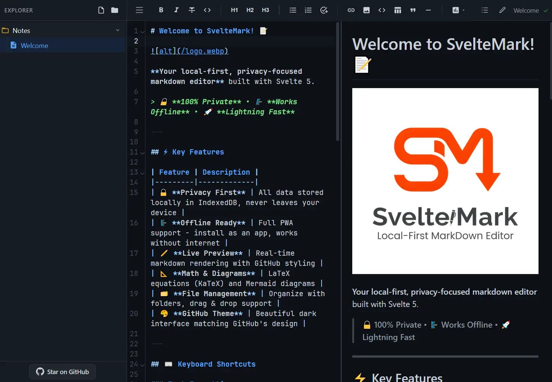
Task: Toggle bold formatting
Action: [x=161, y=10]
